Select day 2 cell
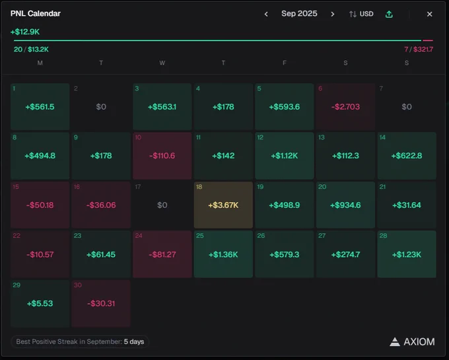Viewport: 449px width, 360px height. 101,106
